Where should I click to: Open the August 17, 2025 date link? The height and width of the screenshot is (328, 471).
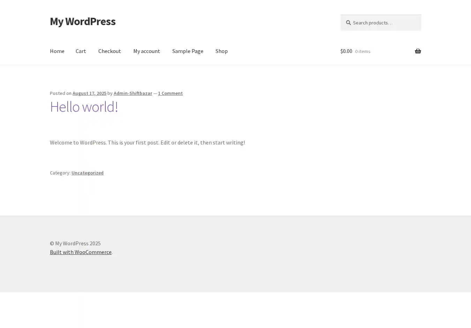[x=89, y=93]
